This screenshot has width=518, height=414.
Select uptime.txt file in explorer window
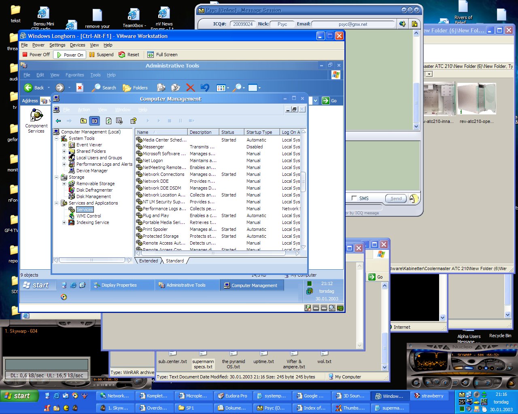pos(263,359)
